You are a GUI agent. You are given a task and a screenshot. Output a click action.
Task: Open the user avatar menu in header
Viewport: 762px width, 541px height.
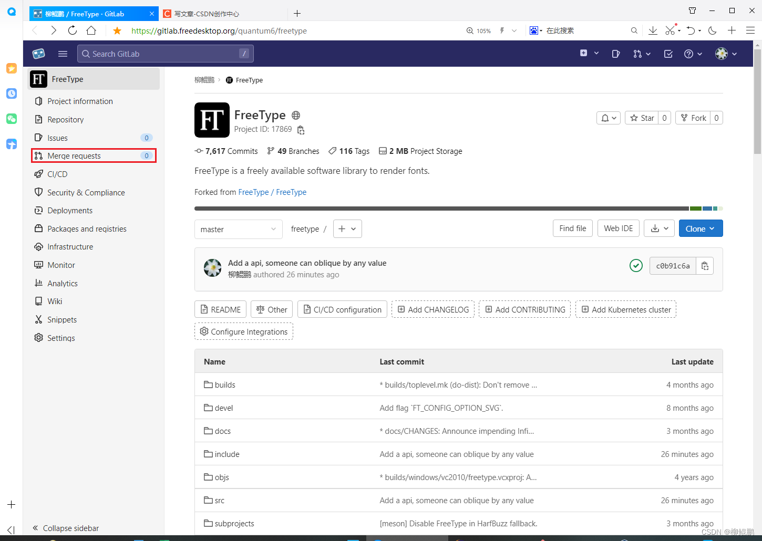[x=726, y=54]
